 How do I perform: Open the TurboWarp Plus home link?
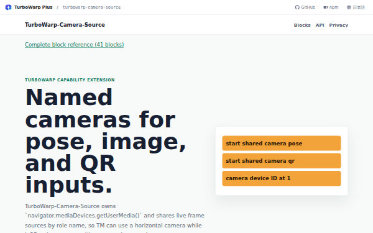33,7
